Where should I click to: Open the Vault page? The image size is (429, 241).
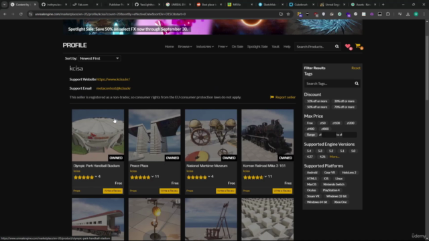[x=275, y=47]
